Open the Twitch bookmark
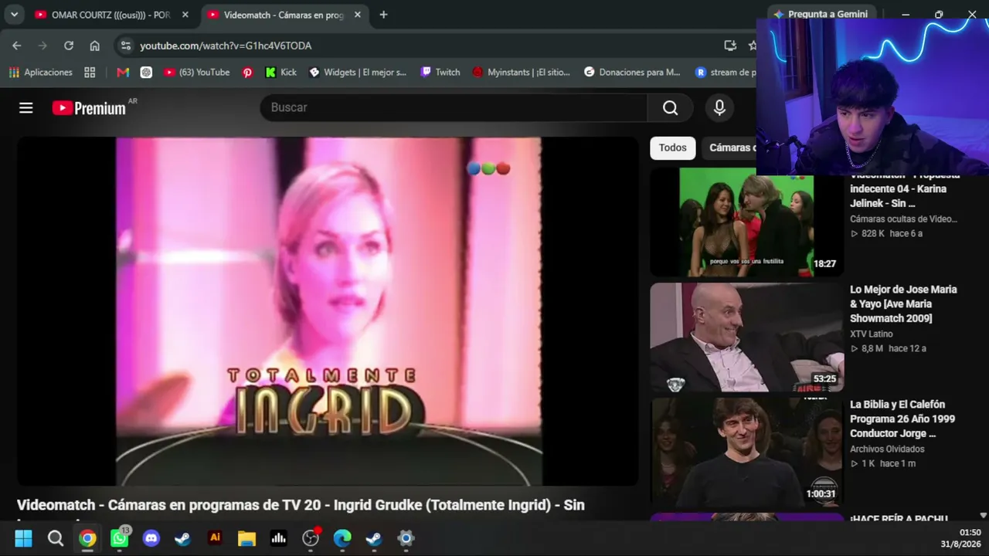Image resolution: width=989 pixels, height=556 pixels. [440, 72]
